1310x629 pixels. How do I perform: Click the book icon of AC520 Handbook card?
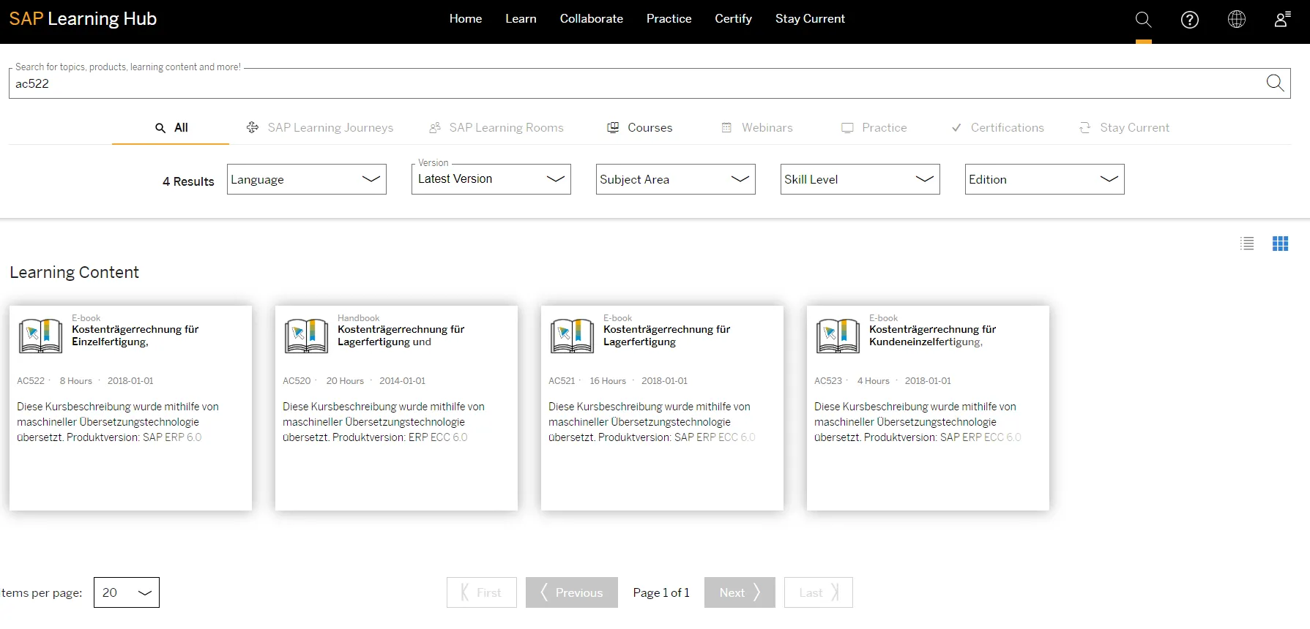coord(306,336)
